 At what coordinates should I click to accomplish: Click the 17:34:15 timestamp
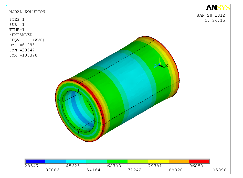(x=215, y=20)
